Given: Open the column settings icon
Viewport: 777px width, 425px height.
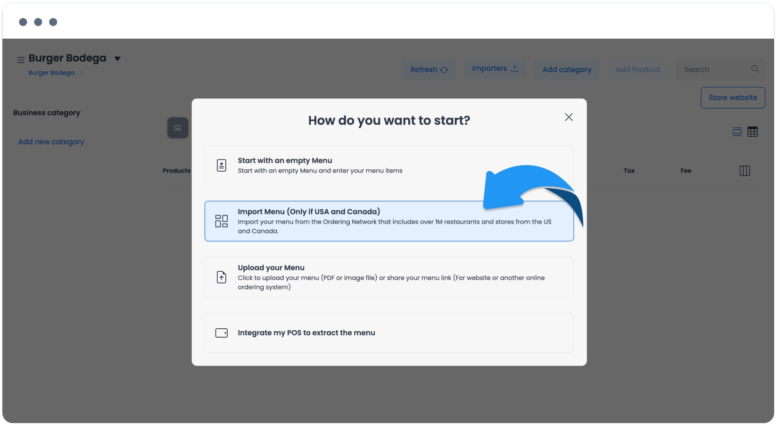Looking at the screenshot, I should (745, 171).
